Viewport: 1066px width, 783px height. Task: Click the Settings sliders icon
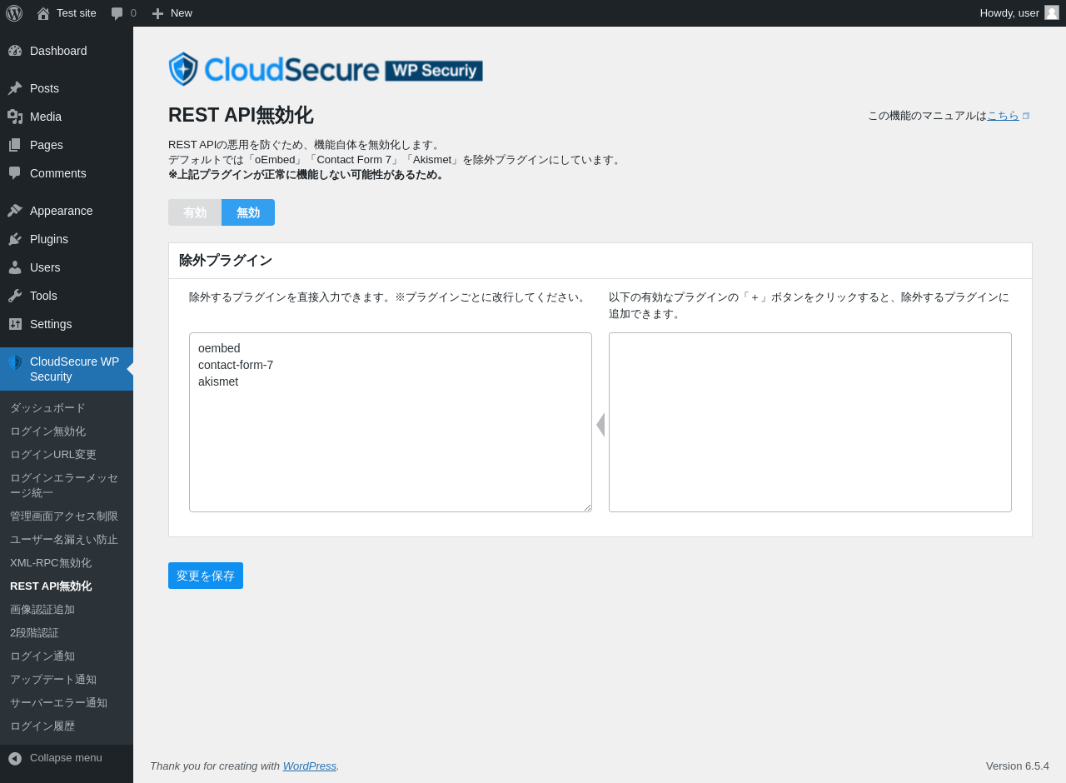pyautogui.click(x=15, y=324)
